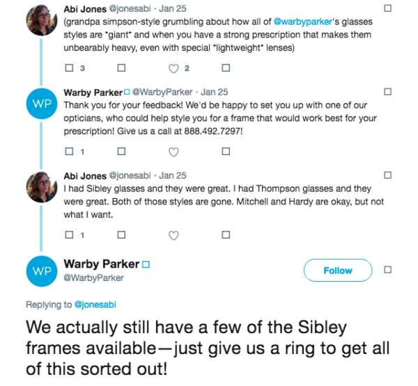Image resolution: width=418 pixels, height=386 pixels.
Task: Like Abi Jones's first tweet about glasses
Action: tap(173, 68)
